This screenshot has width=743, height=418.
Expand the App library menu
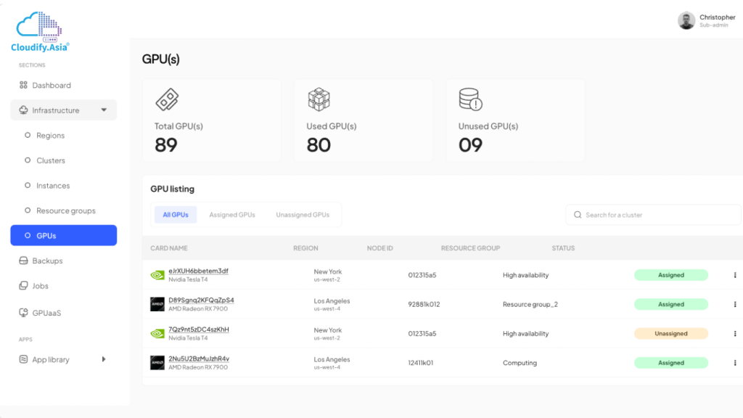coord(104,359)
